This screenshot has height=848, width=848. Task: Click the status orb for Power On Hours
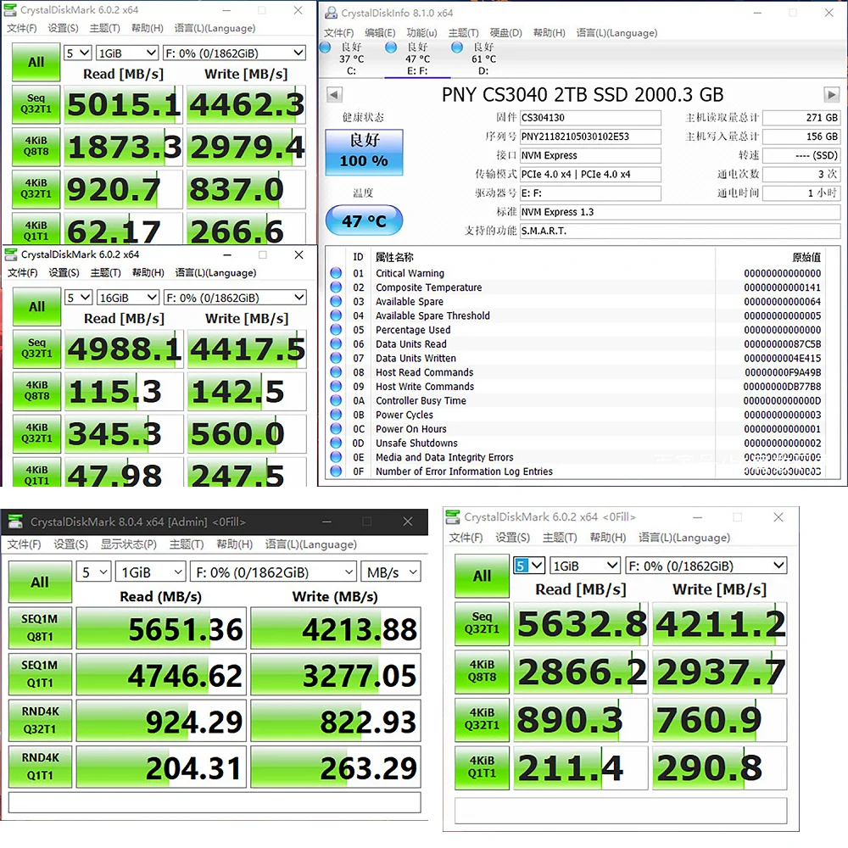coord(336,428)
